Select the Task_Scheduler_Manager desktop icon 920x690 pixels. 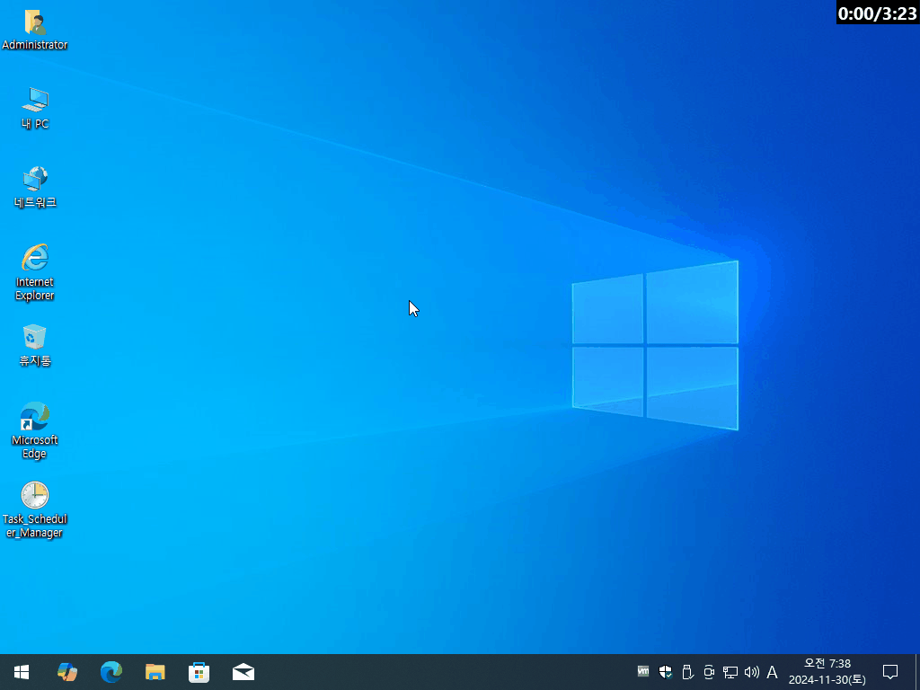point(35,509)
